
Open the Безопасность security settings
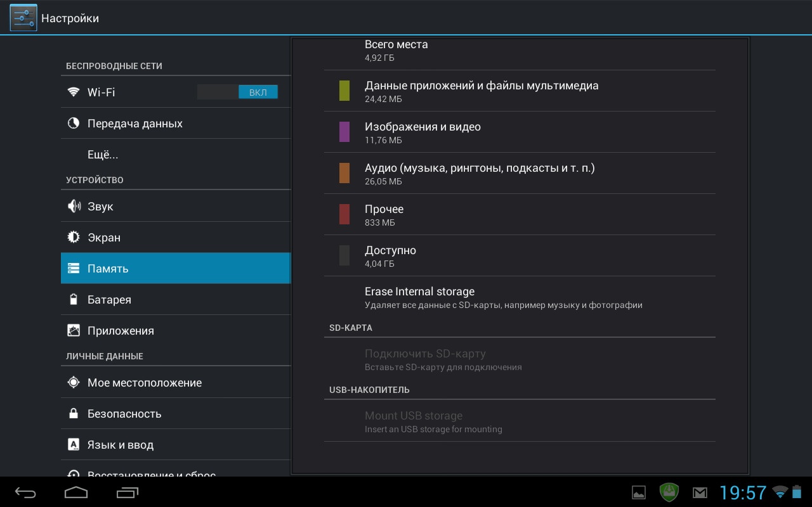point(124,414)
